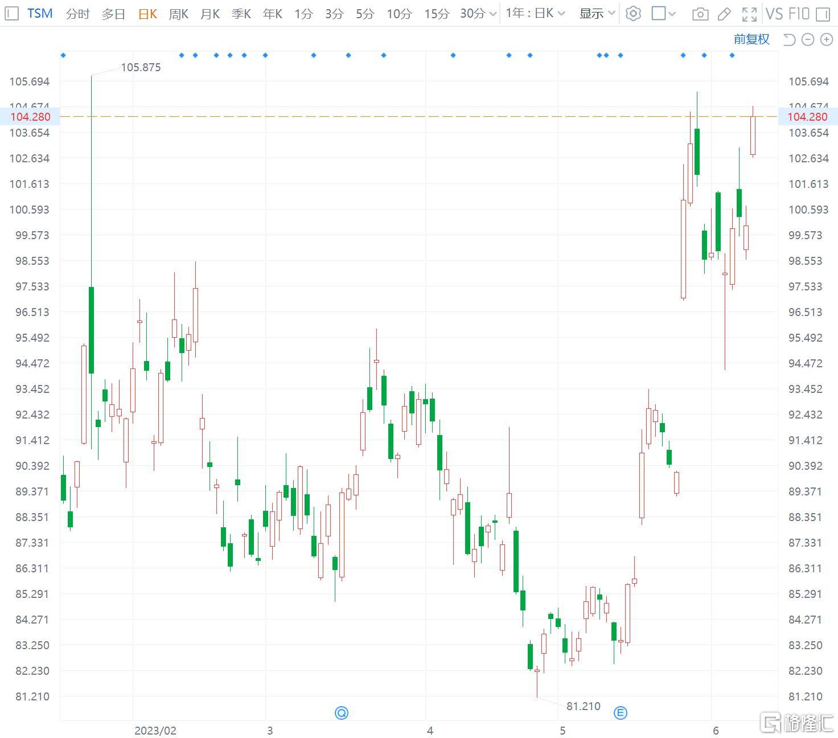
Task: Toggle the left sidebar panel icon
Action: [x=11, y=13]
